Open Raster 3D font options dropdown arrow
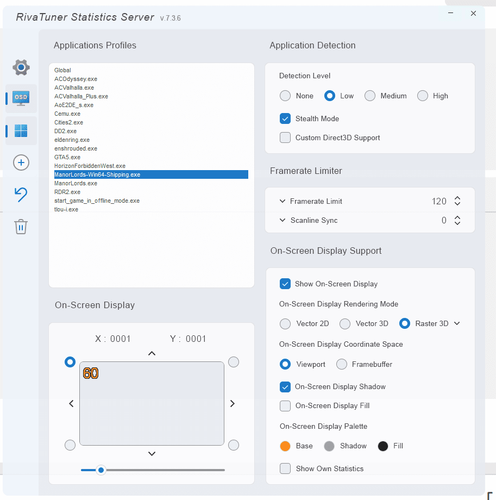The width and height of the screenshot is (496, 500). (x=457, y=323)
